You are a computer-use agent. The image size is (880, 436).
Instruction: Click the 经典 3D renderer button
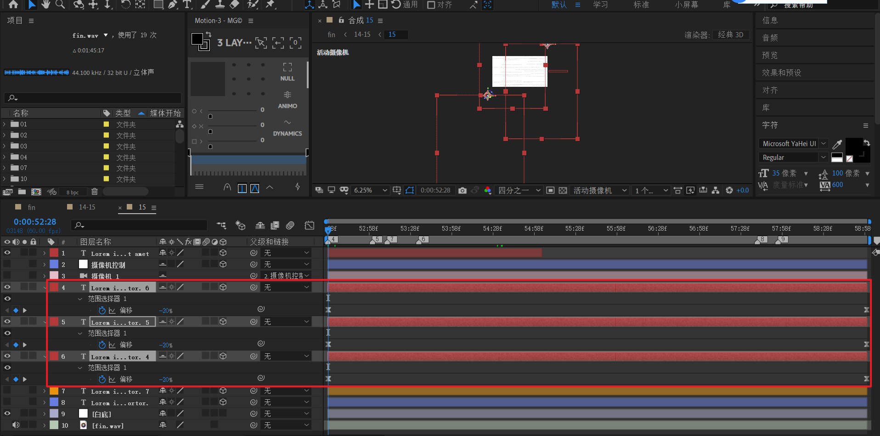tap(731, 35)
